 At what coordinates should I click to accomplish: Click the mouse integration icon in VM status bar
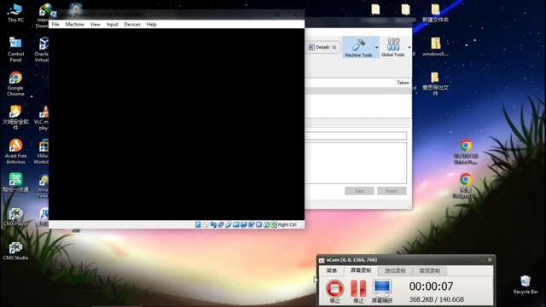266,224
